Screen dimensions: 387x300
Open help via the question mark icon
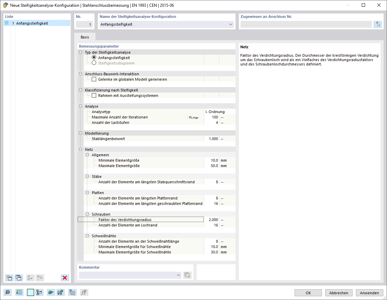8,293
